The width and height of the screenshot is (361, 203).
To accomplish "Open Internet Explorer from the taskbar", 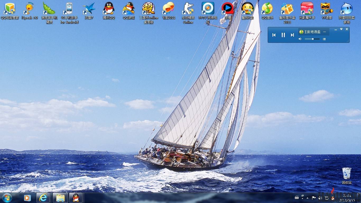I will coord(43,198).
